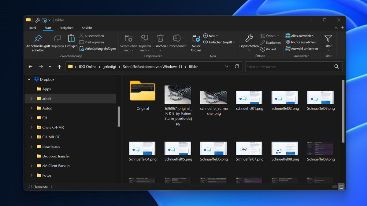The image size is (367, 206).
Task: Switch to details view icon
Action: coord(335,187)
